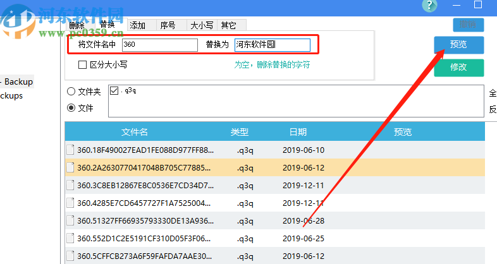
Task: Switch to the 序号 tab
Action: click(168, 25)
